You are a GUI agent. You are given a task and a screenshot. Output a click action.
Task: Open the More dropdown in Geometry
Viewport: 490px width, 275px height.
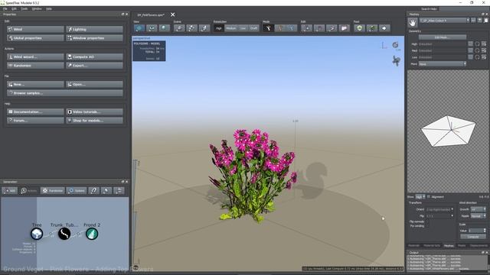[x=443, y=64]
